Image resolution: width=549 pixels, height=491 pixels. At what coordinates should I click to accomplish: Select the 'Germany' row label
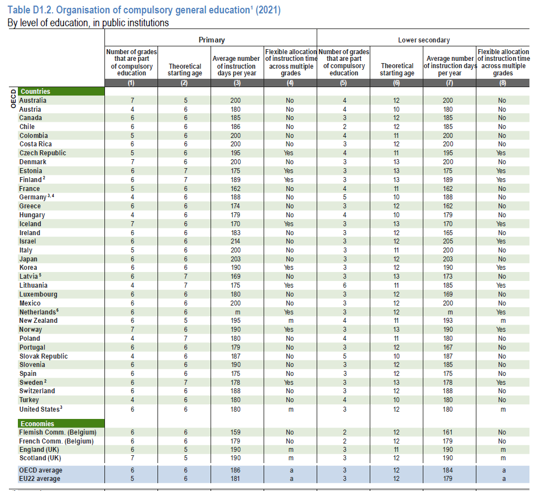point(33,197)
